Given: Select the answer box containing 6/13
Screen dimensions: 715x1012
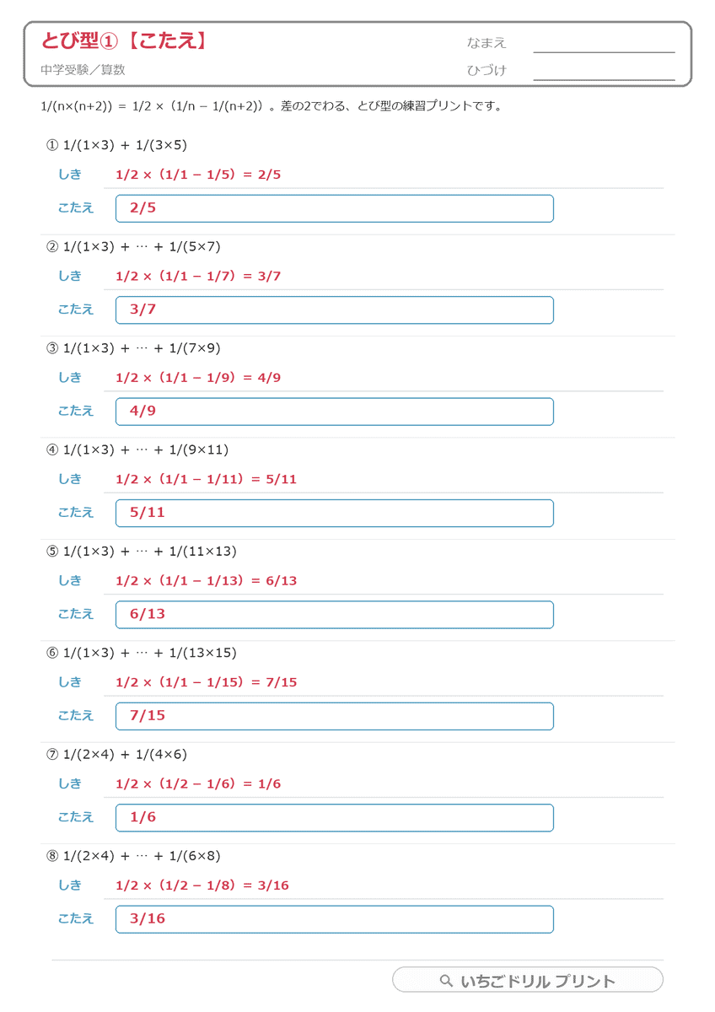Looking at the screenshot, I should coord(335,615).
